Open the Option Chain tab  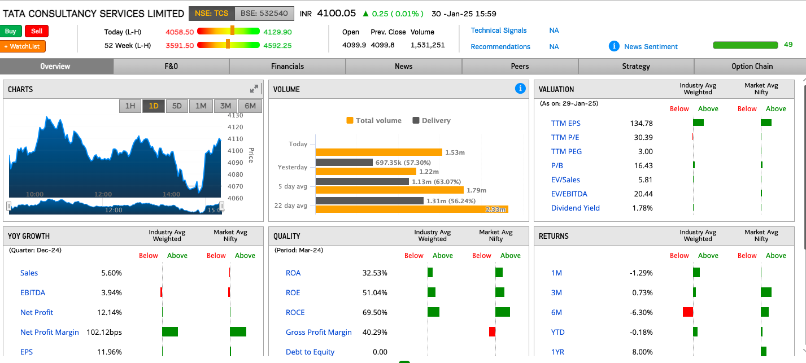[752, 66]
